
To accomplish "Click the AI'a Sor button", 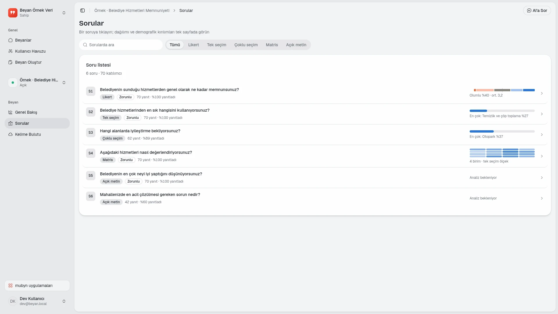I will pos(537,10).
